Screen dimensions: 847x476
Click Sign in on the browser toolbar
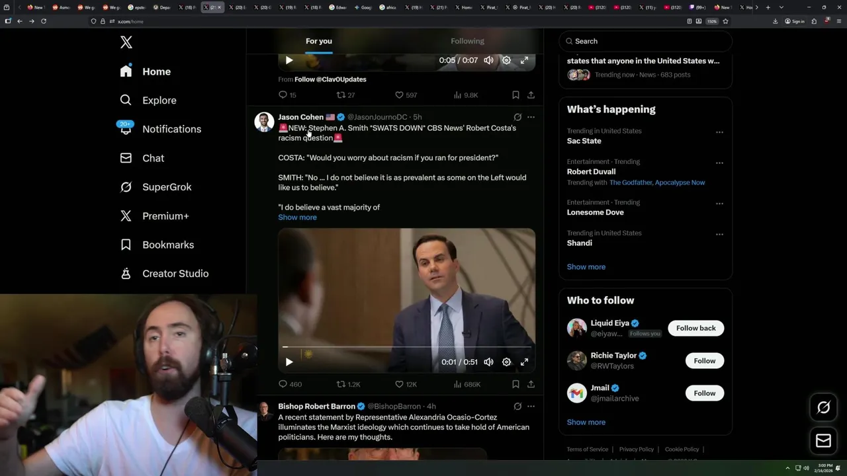[794, 21]
